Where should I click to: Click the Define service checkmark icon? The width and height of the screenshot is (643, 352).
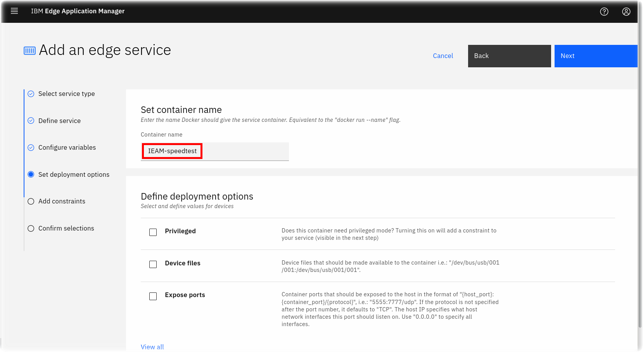point(31,121)
